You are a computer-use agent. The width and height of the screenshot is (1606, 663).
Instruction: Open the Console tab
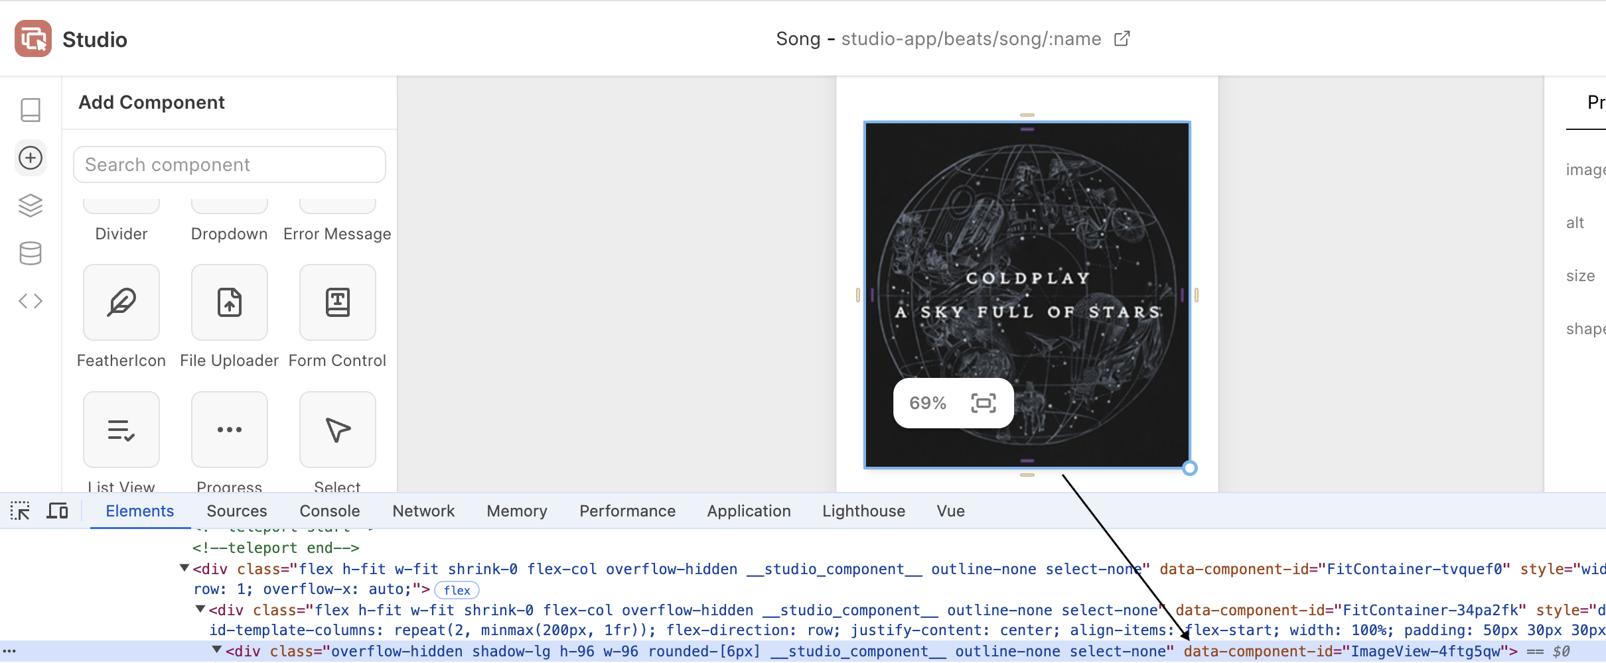pyautogui.click(x=330, y=511)
